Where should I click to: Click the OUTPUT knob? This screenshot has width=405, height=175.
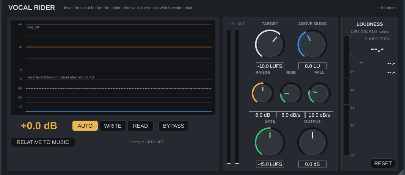click(312, 142)
